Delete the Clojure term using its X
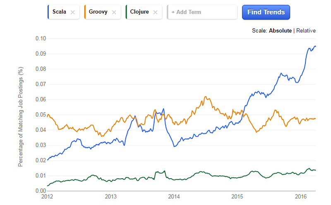This screenshot has width=331, height=205. pos(156,12)
